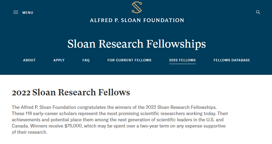Select the APPLY navigation item
Viewport: 272px width, 144px height.
(x=59, y=60)
